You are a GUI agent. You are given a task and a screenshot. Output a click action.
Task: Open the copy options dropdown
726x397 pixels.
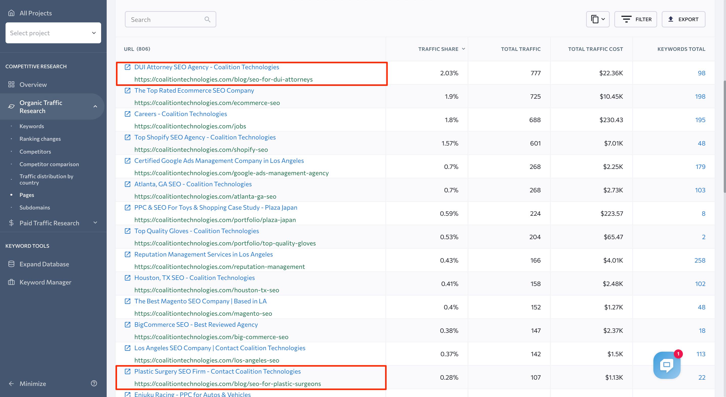tap(598, 19)
